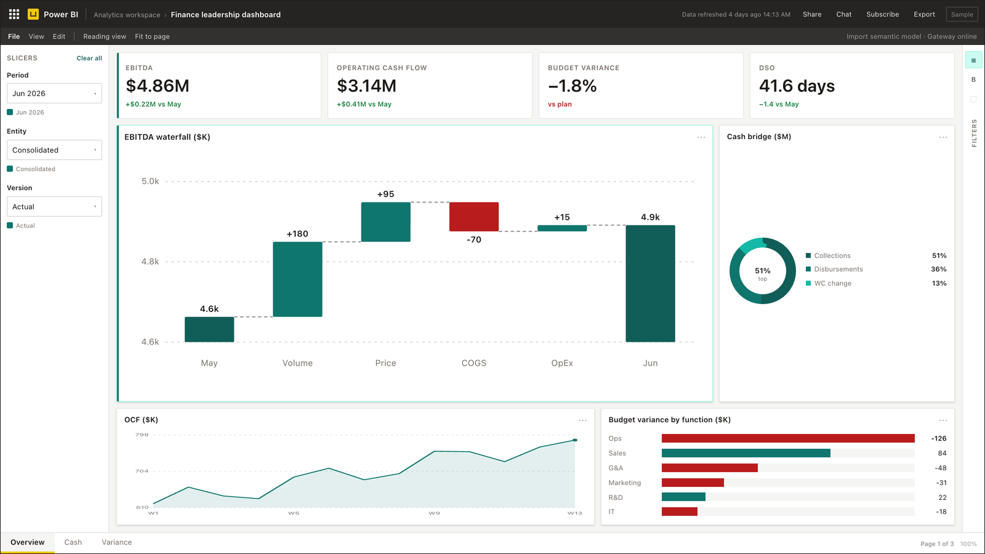Viewport: 985px width, 554px height.
Task: Open the app launcher grid icon
Action: (x=14, y=14)
